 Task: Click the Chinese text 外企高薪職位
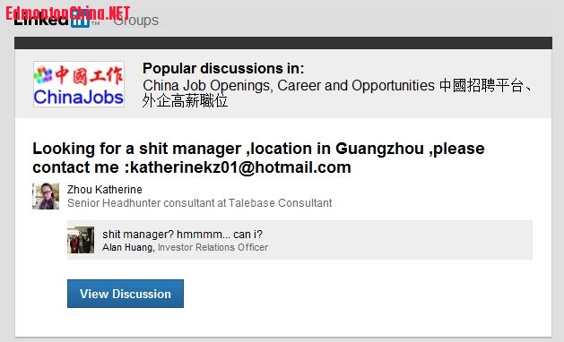pos(185,101)
